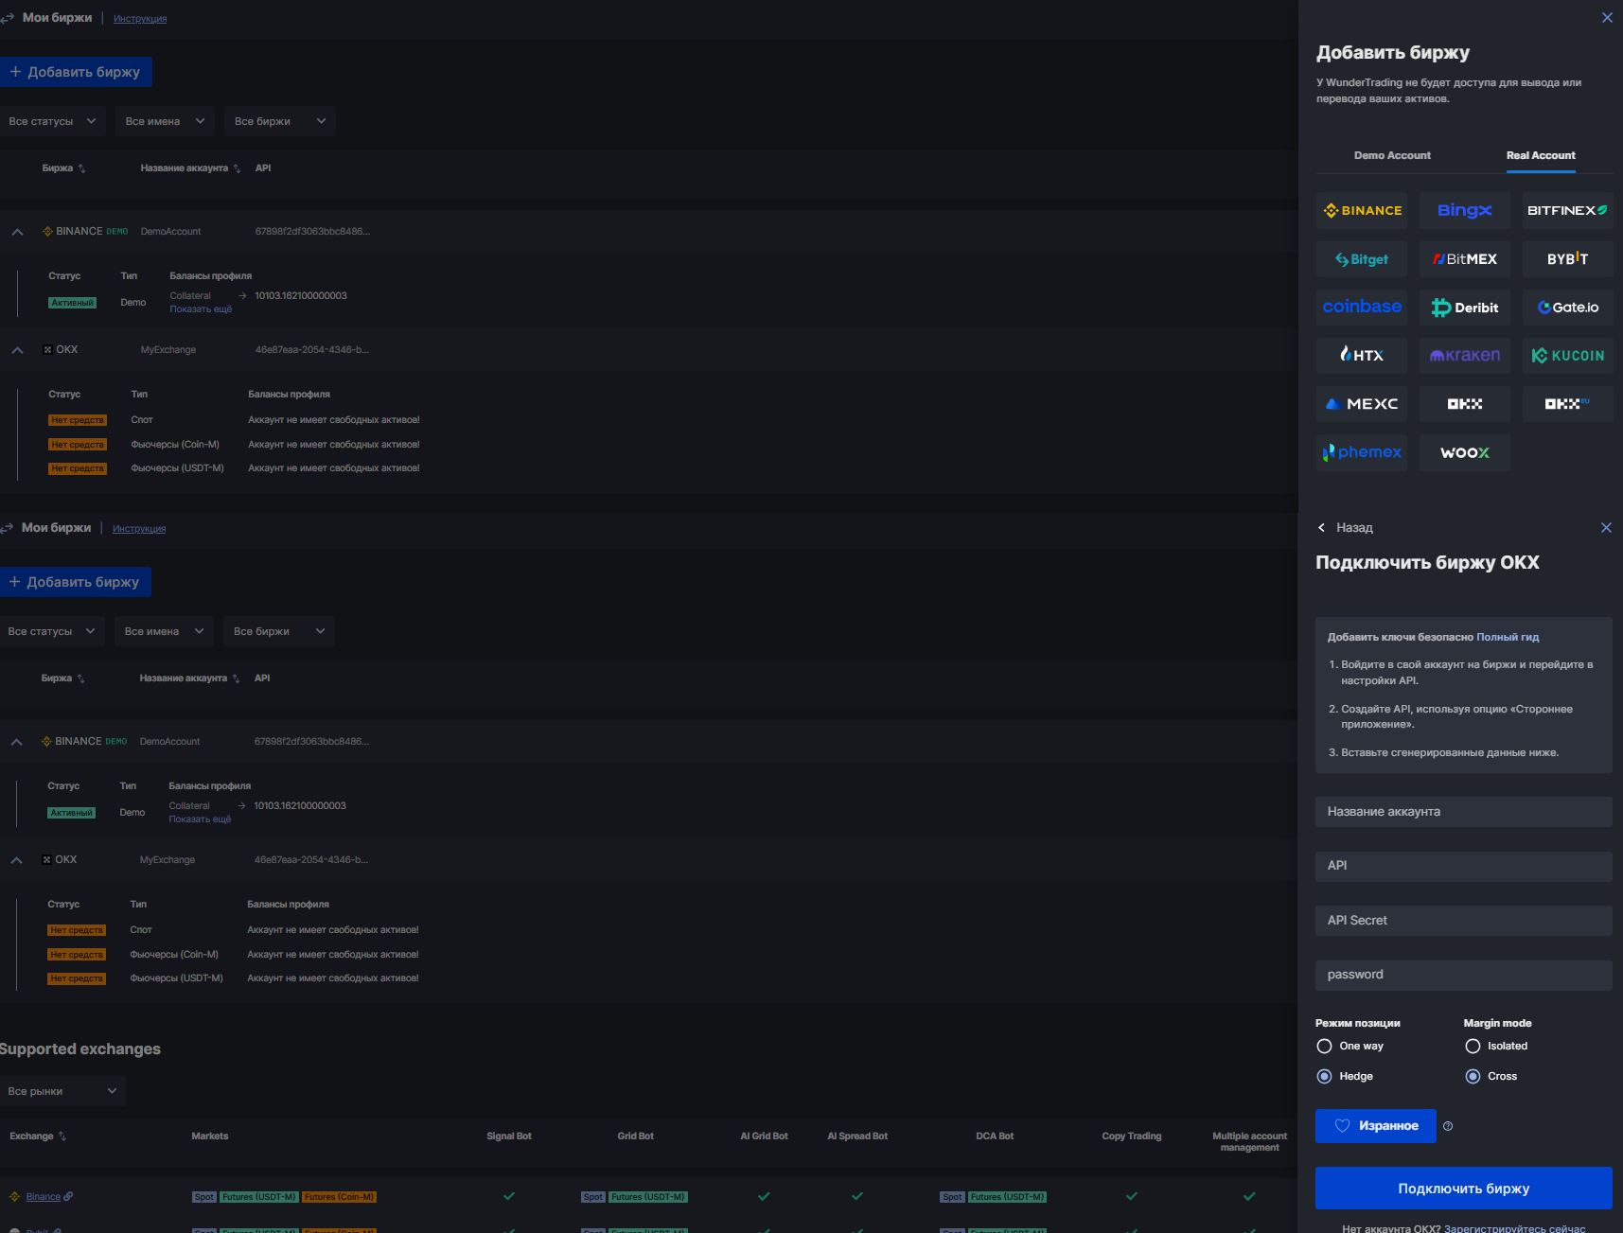Choose the Binance exchange logo tile

pyautogui.click(x=1361, y=210)
